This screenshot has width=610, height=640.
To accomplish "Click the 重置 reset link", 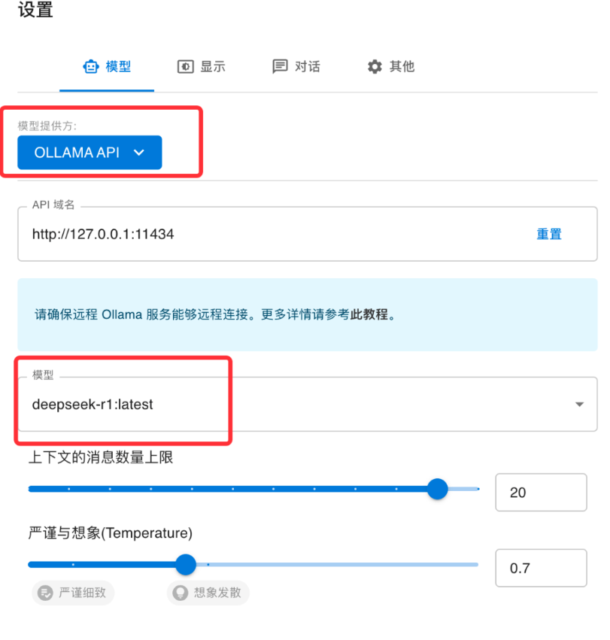I will [x=549, y=235].
